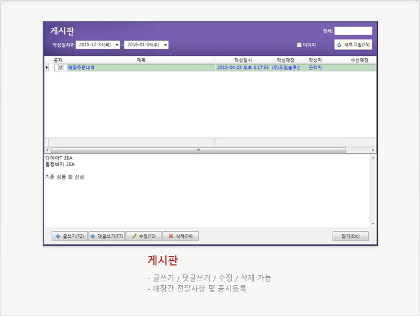Click the content pane scroll up arrow
The height and width of the screenshot is (316, 420).
pos(373,158)
